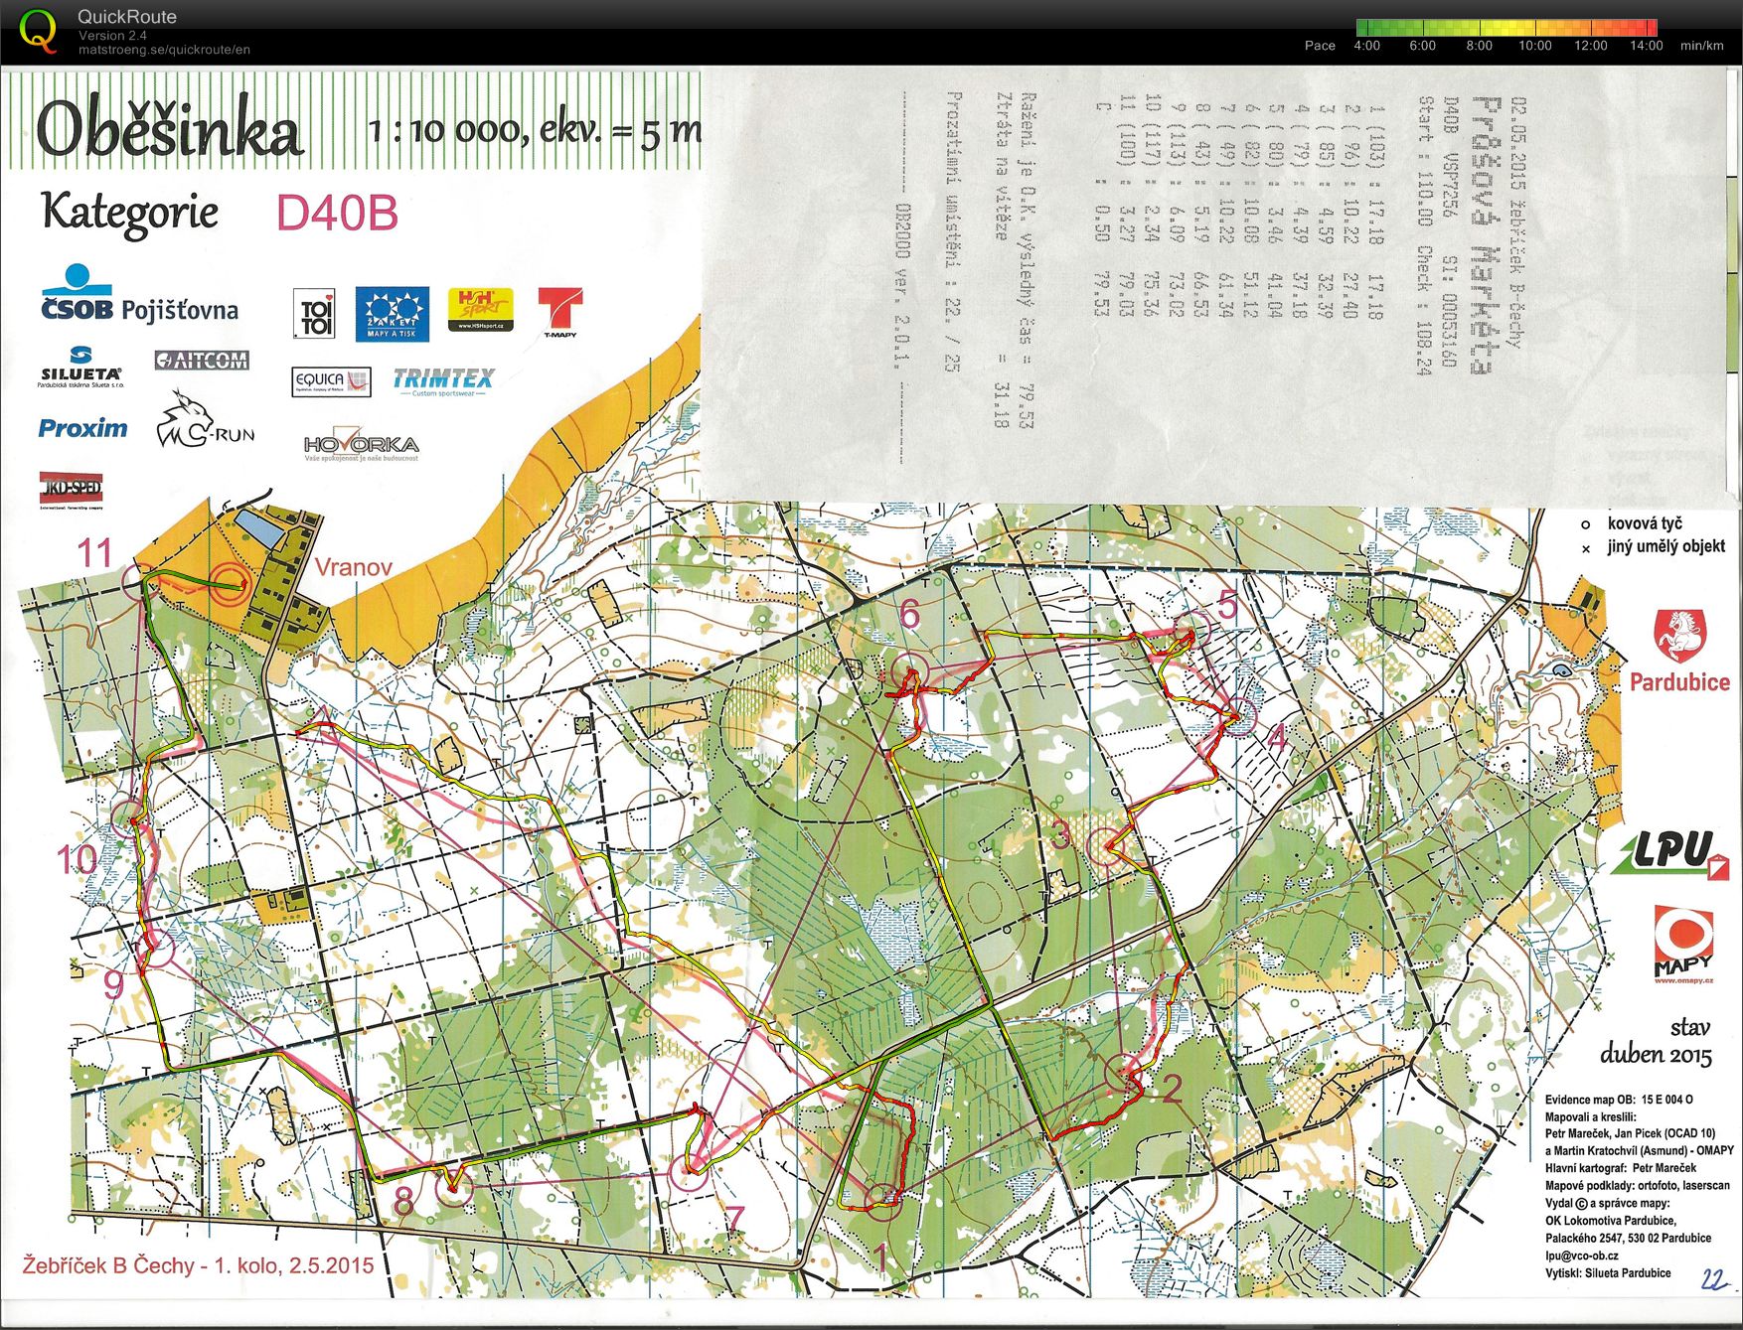1743x1330 pixels.
Task: Select the Version 2.4 label
Action: (x=112, y=35)
